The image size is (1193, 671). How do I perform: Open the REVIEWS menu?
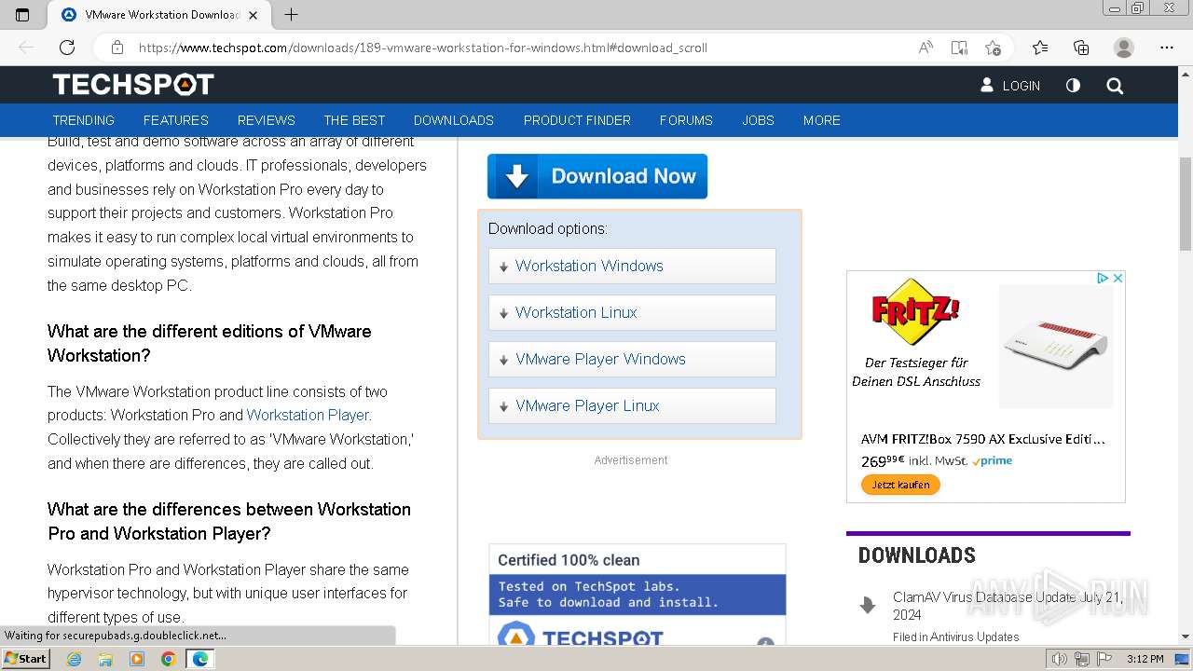[267, 120]
